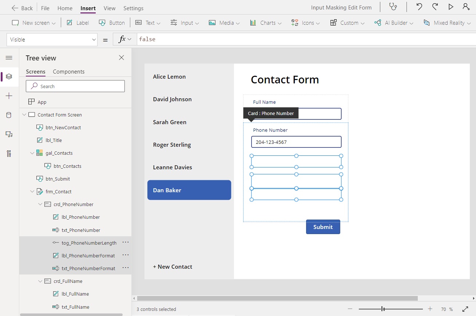Undo the last change
The height and width of the screenshot is (316, 476).
[419, 7]
